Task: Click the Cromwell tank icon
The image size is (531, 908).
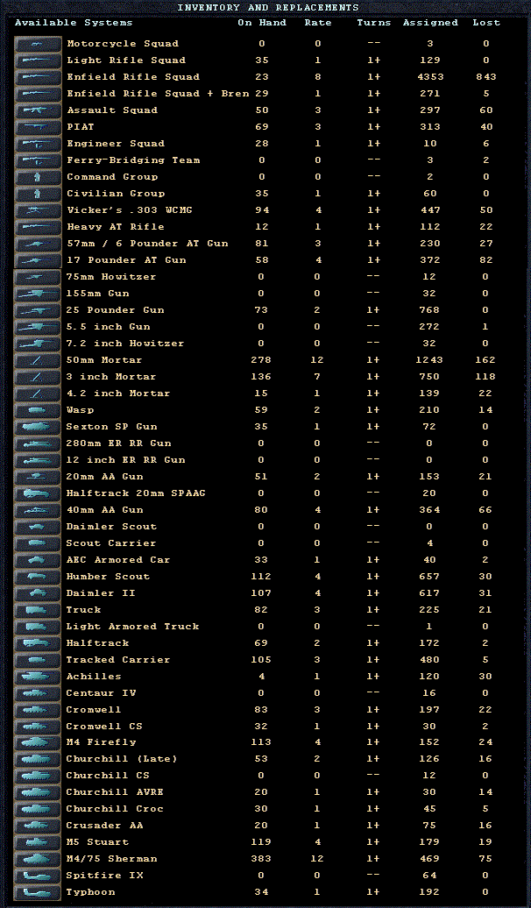Action: [38, 711]
